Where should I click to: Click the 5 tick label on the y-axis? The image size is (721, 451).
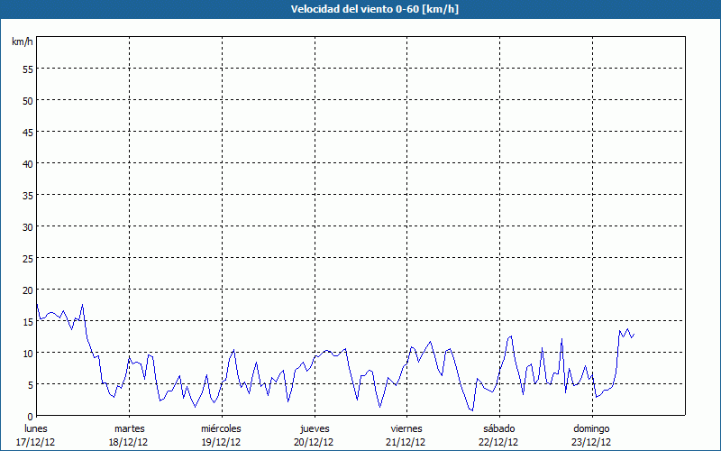(x=30, y=384)
